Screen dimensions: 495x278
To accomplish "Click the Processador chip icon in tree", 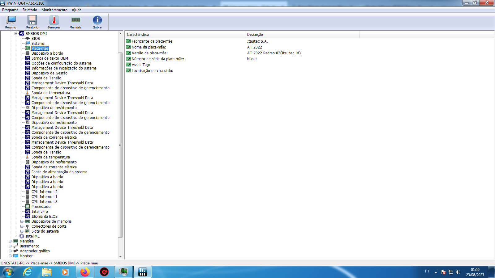I will click(x=28, y=207).
